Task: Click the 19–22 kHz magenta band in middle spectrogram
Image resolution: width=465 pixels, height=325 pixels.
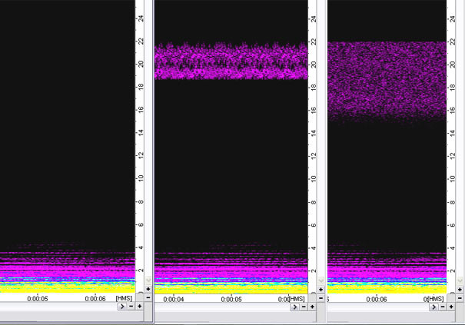Action: tap(231, 61)
